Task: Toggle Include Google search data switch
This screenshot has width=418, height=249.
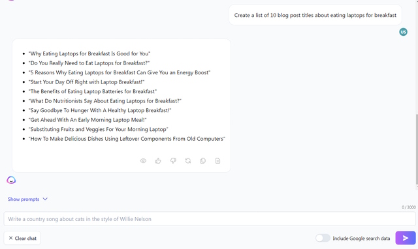Action: pos(323,238)
